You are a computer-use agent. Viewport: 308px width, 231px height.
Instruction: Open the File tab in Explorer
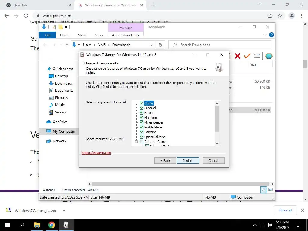pyautogui.click(x=48, y=35)
